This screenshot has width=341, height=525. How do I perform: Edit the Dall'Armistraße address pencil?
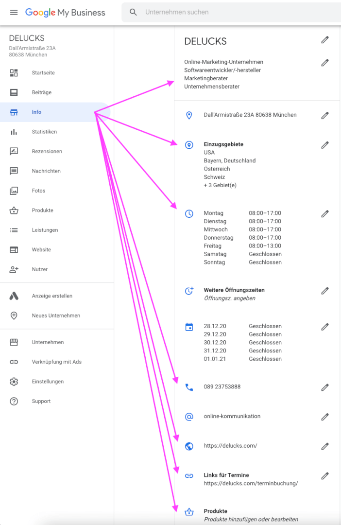click(x=325, y=116)
